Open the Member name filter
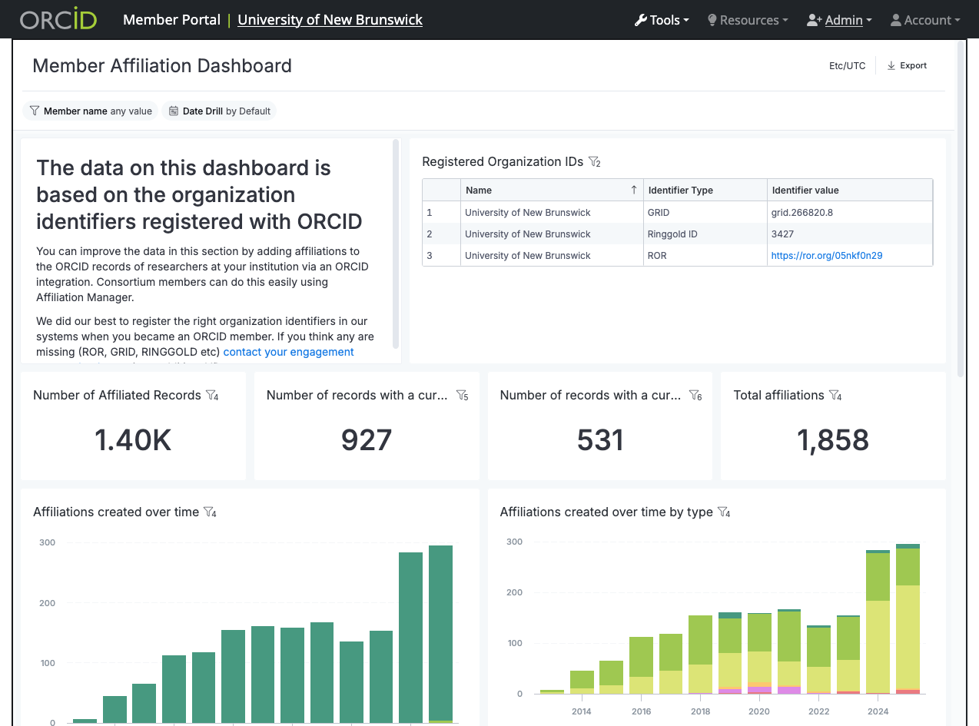The width and height of the screenshot is (979, 726). 91,111
